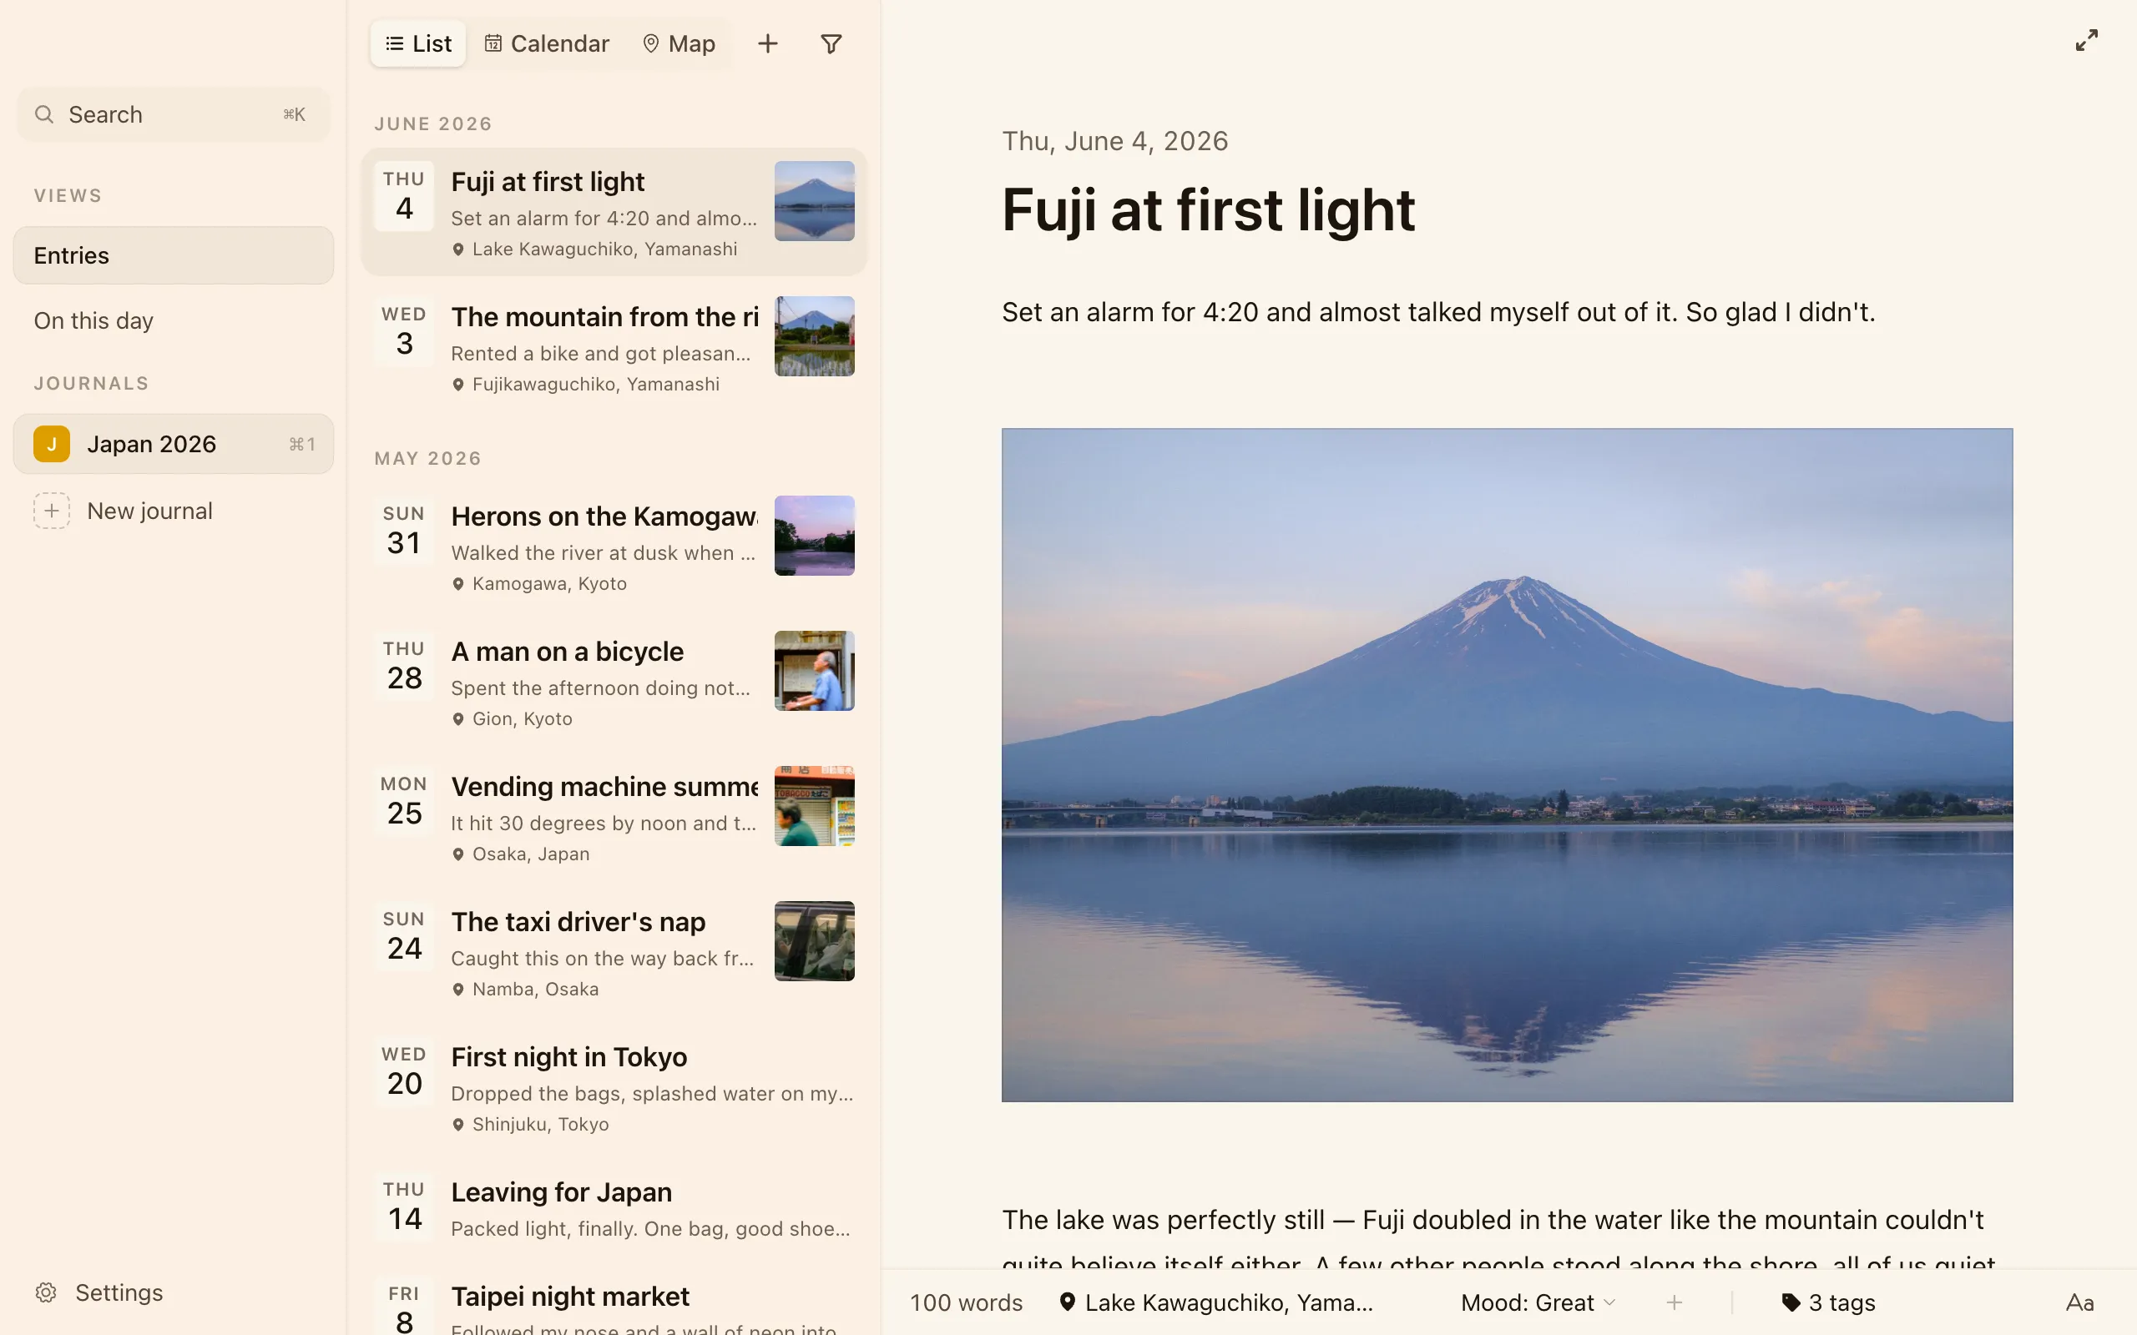Click Lake Kawaguchiko location in footer
Image resolution: width=2137 pixels, height=1335 pixels.
click(1216, 1302)
